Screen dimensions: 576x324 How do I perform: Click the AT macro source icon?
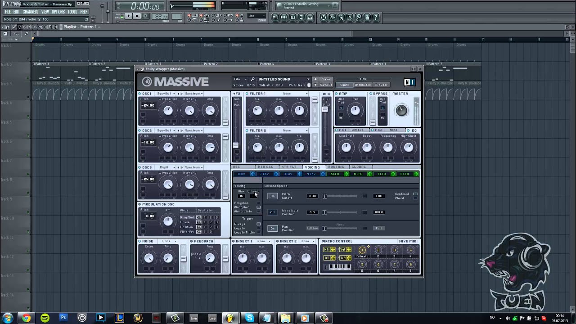click(330, 258)
